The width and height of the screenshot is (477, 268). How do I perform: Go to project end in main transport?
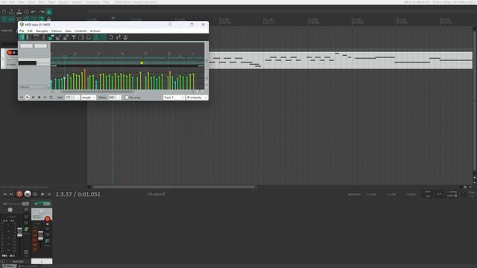(x=11, y=194)
